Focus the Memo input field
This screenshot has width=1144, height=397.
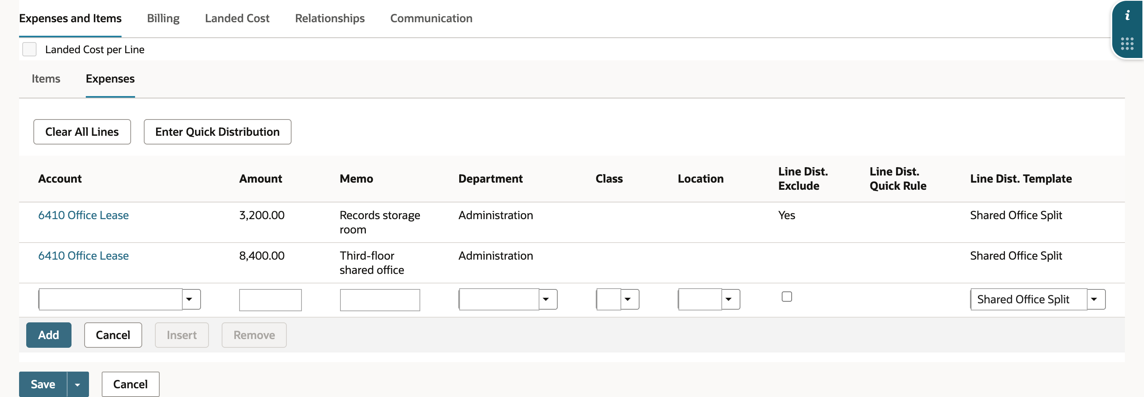380,300
